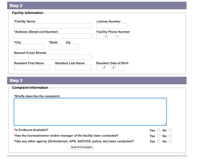Click the complaint description text area
The image size is (197, 161).
[x=90, y=112]
